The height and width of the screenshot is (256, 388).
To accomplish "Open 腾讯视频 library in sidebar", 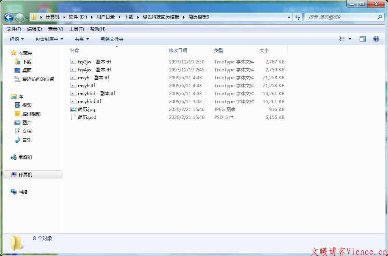I will click(x=31, y=114).
